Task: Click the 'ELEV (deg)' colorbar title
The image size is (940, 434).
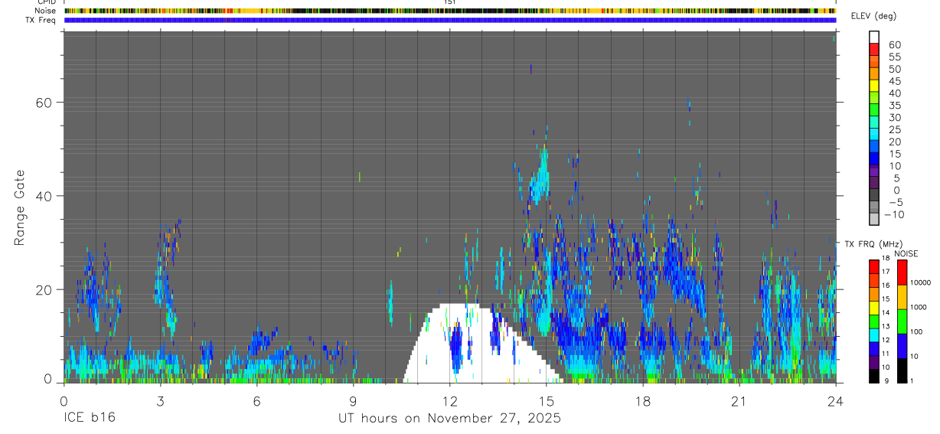Action: click(874, 16)
